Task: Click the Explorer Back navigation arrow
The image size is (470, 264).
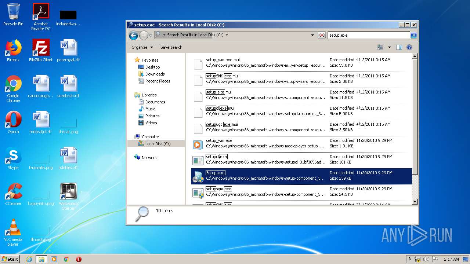Action: pos(133,35)
